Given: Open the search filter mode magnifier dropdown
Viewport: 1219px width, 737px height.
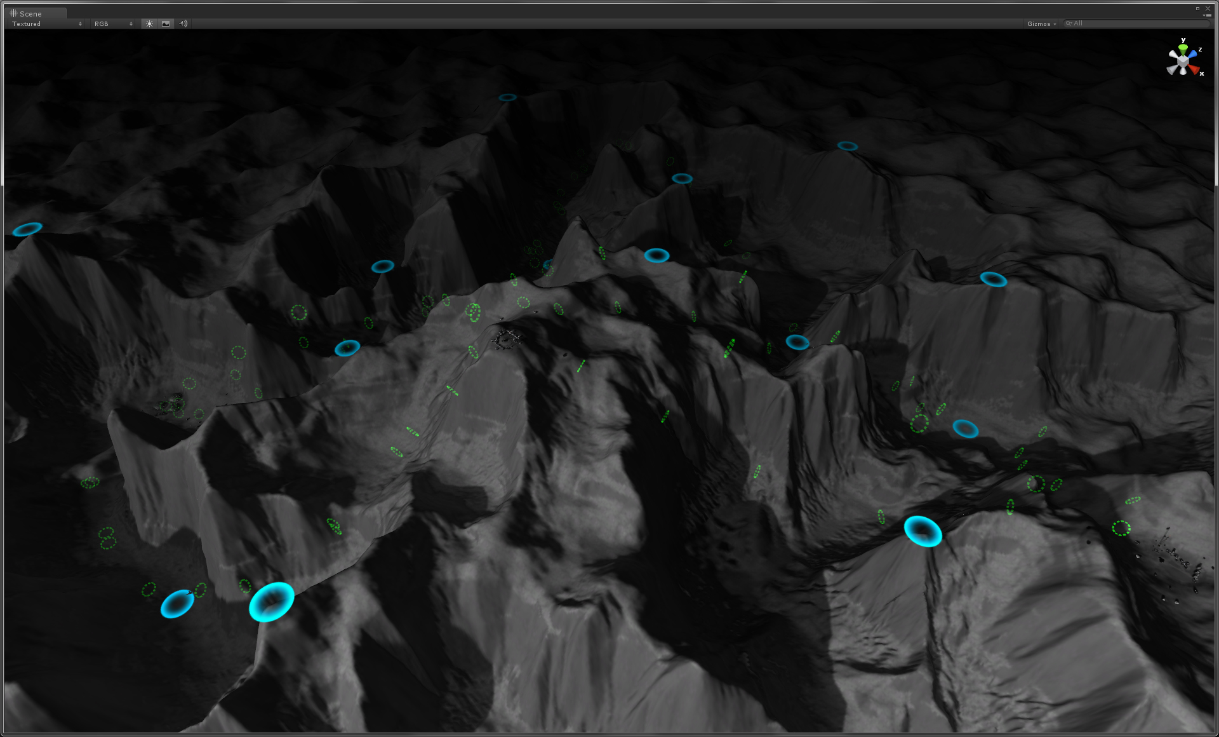Looking at the screenshot, I should pyautogui.click(x=1070, y=24).
